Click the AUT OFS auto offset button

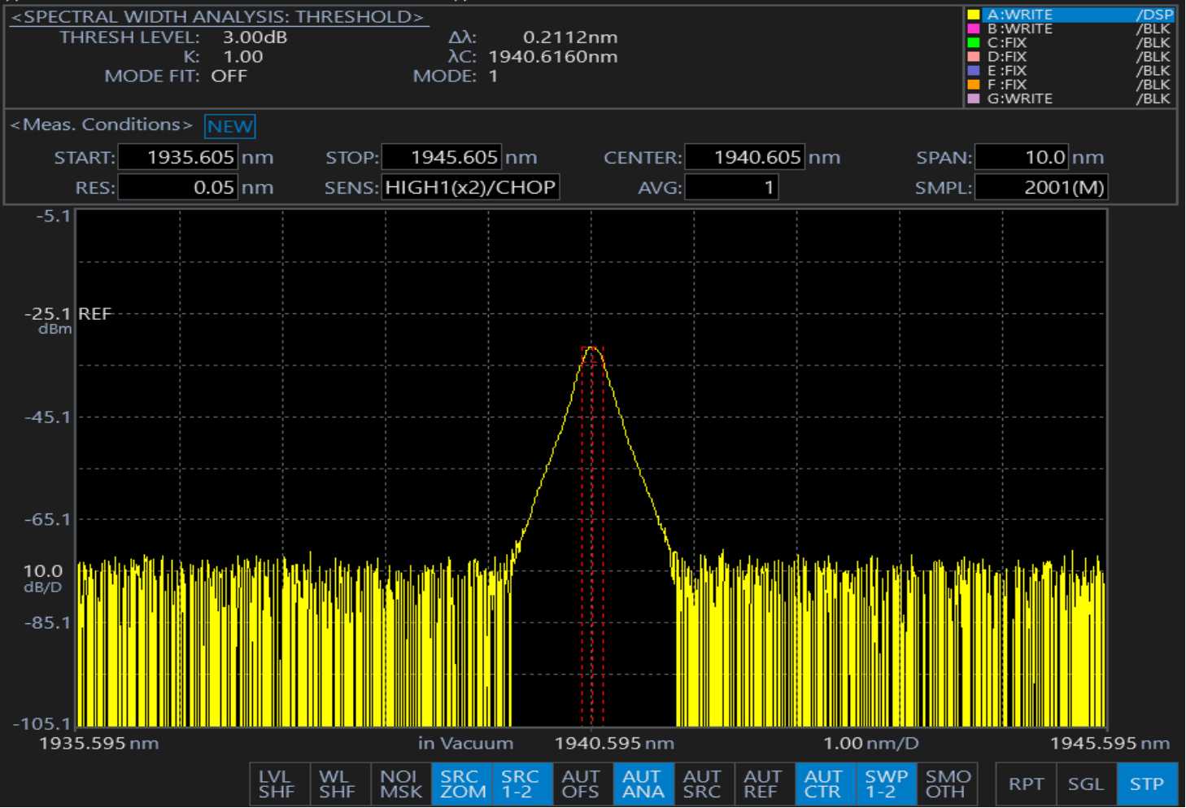point(581,784)
